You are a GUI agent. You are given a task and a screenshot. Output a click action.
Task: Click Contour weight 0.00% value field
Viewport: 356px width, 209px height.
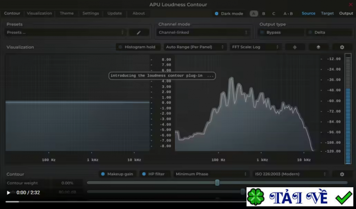point(68,183)
